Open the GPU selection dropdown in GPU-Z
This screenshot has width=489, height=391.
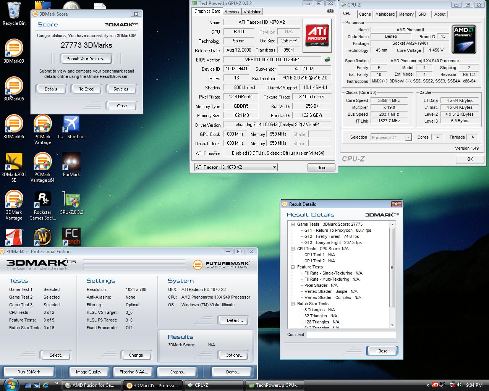coord(236,167)
